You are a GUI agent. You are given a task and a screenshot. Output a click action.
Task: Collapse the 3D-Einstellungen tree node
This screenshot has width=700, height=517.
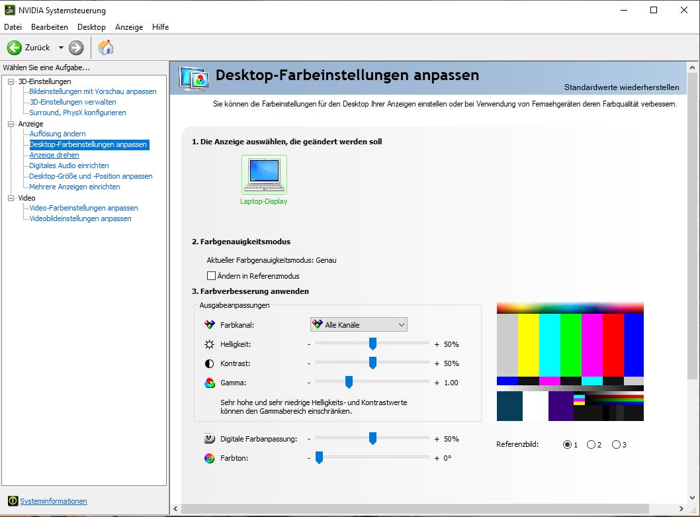point(11,81)
